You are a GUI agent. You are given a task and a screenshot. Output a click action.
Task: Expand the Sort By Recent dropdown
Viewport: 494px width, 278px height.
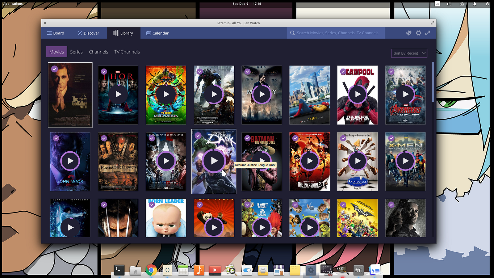[x=409, y=53]
